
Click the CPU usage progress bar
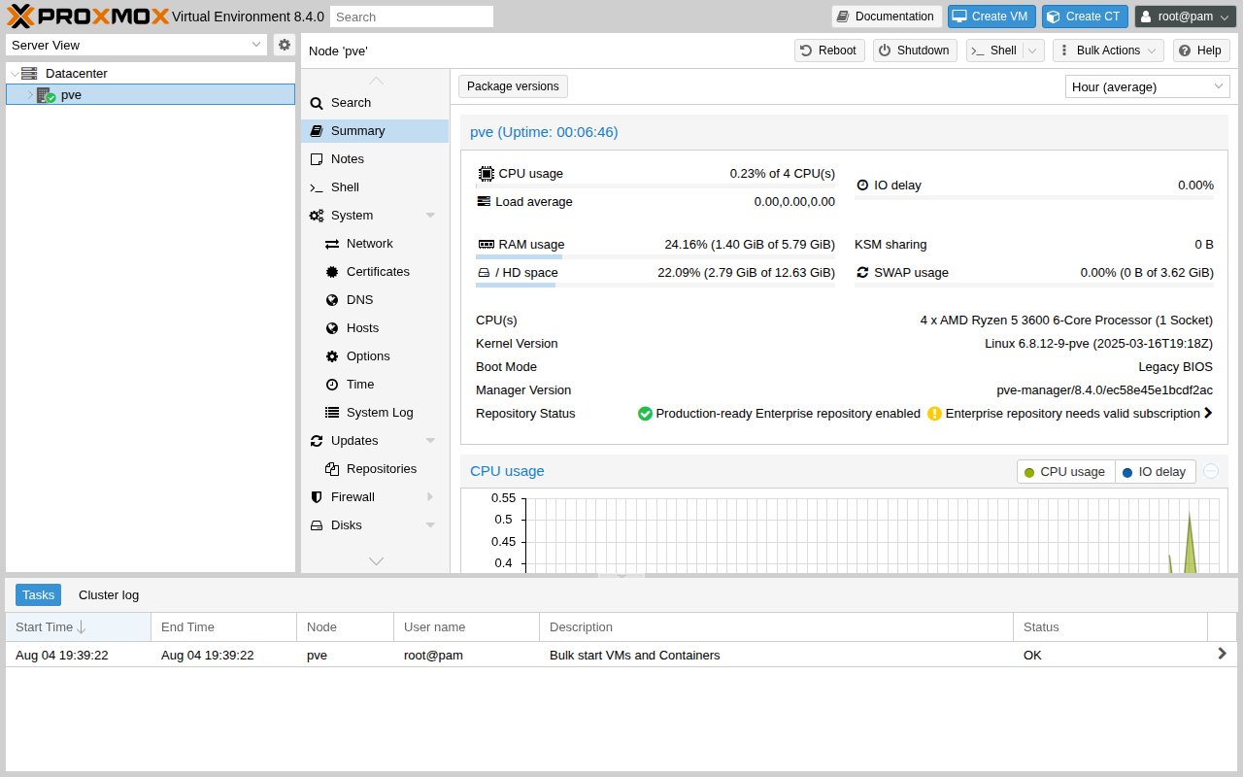click(655, 186)
